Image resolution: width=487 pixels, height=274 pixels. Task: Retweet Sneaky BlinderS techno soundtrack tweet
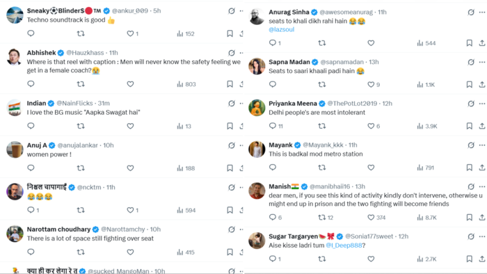[x=81, y=33]
